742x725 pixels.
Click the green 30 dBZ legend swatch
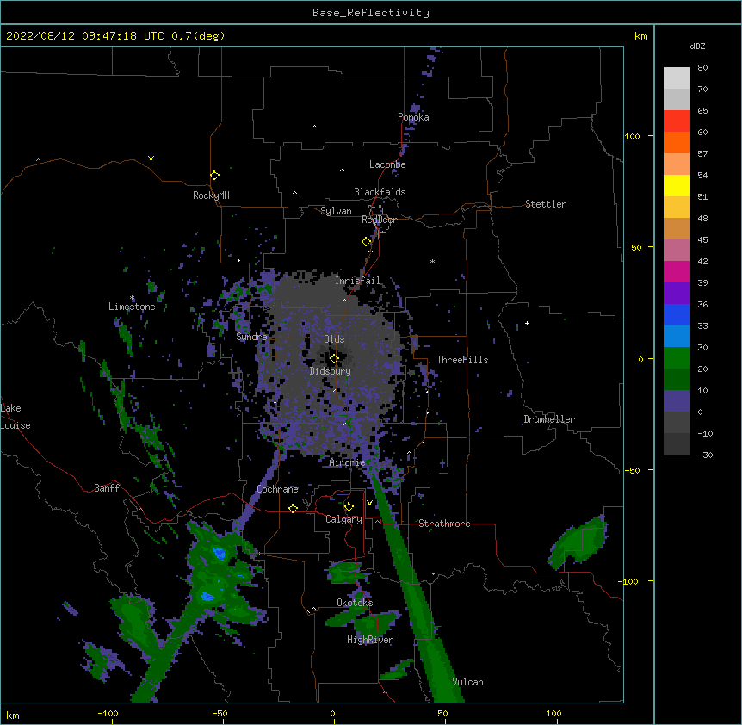pos(677,358)
